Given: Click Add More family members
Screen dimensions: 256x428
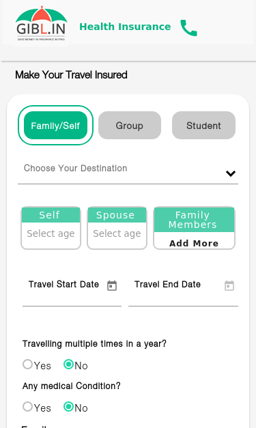Looking at the screenshot, I should pos(194,243).
